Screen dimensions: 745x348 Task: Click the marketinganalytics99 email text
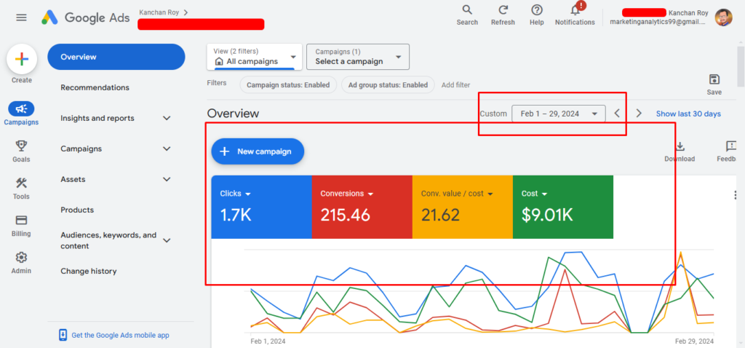(x=658, y=22)
